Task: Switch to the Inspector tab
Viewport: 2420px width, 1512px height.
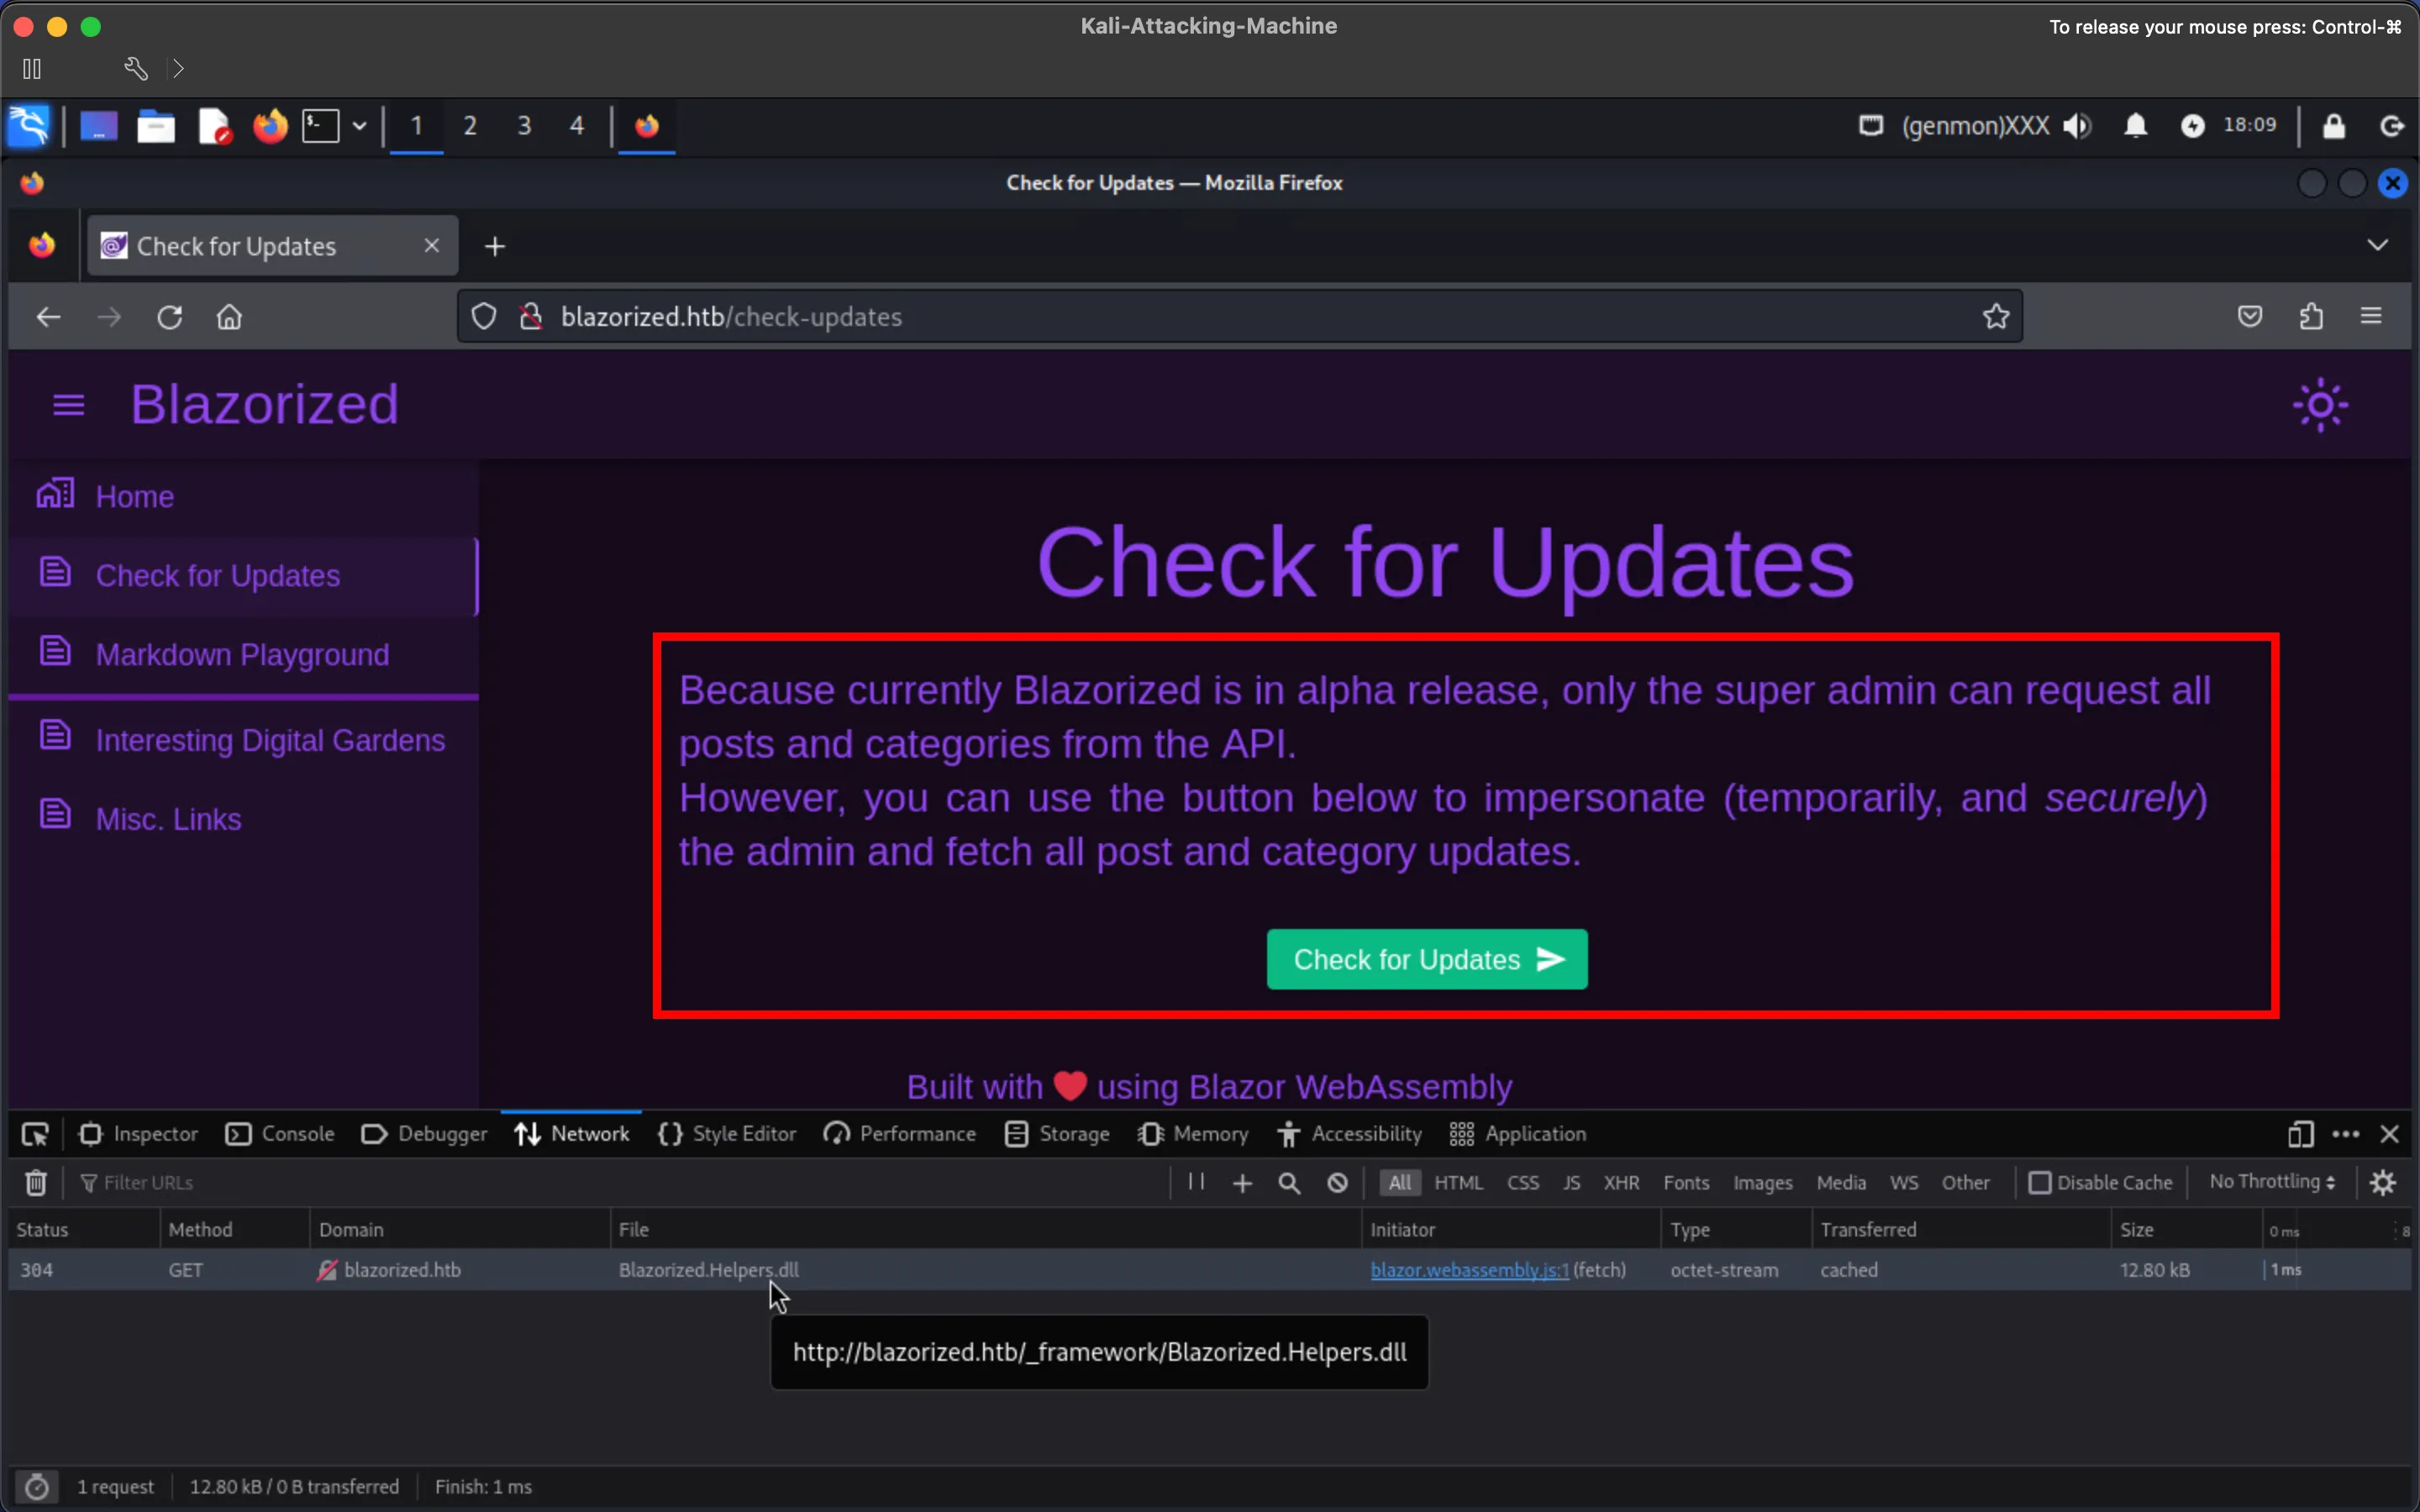Action: (x=139, y=1134)
